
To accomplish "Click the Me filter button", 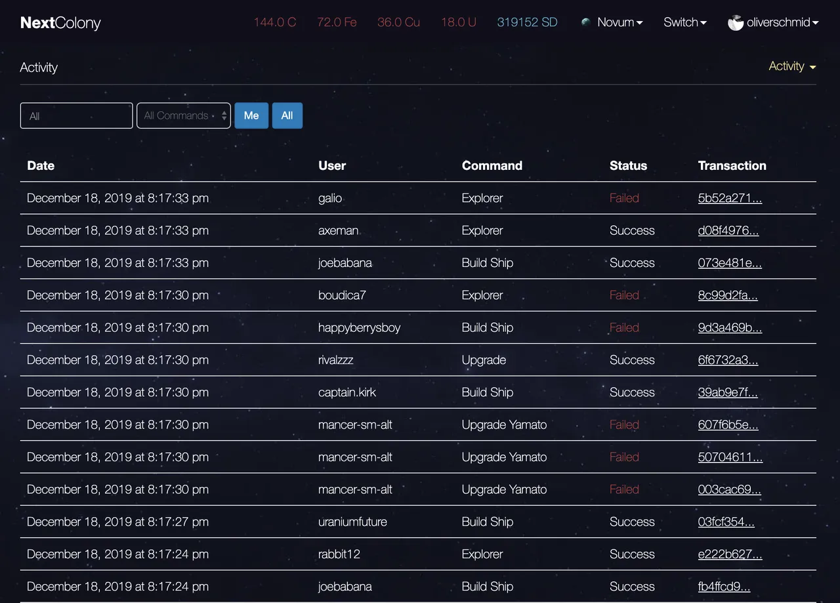I will coord(251,115).
